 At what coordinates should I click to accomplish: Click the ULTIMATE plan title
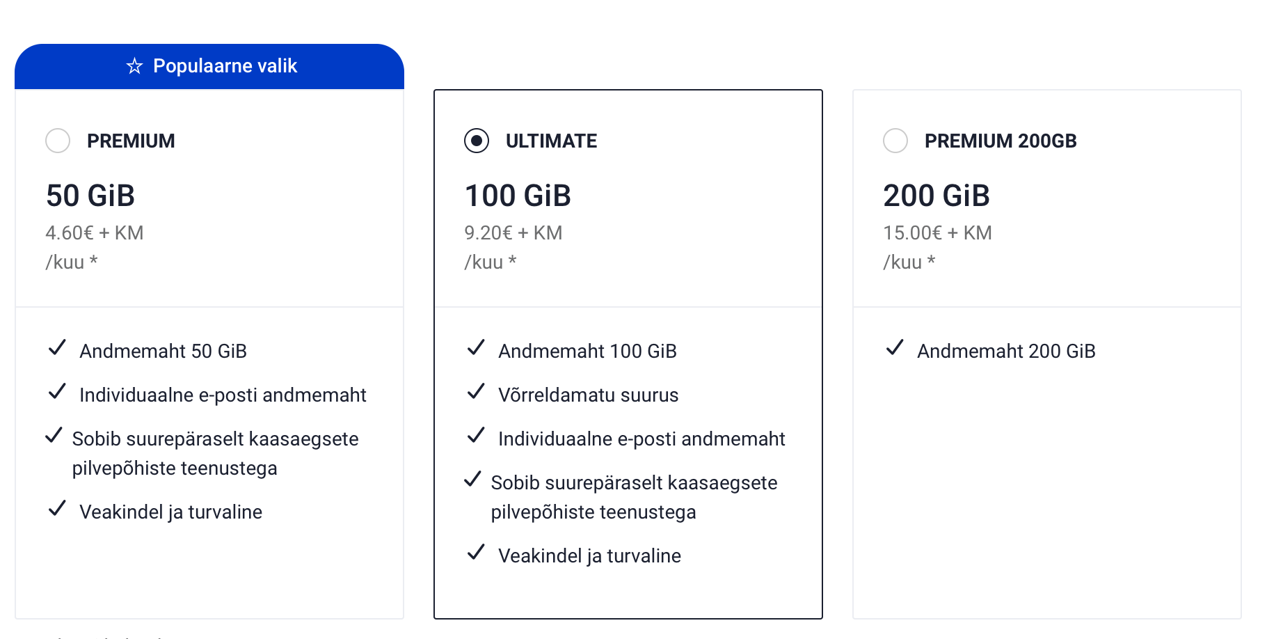point(551,141)
